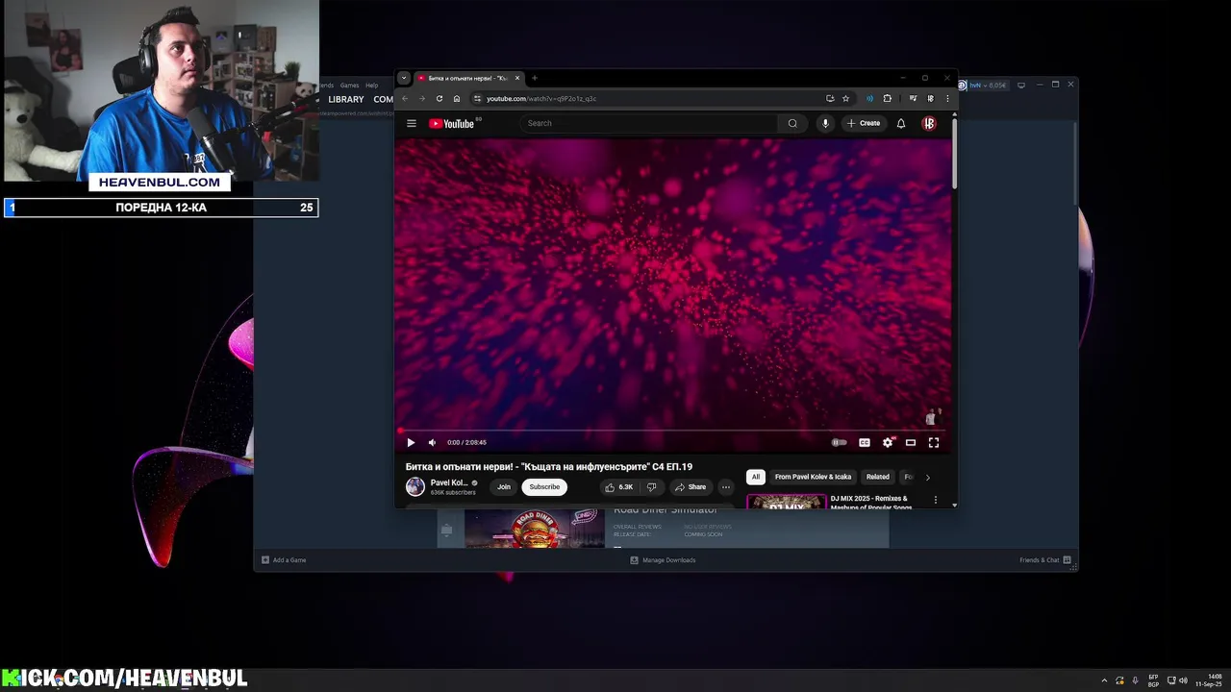Go back in the browser
This screenshot has height=692, width=1231.
(405, 98)
